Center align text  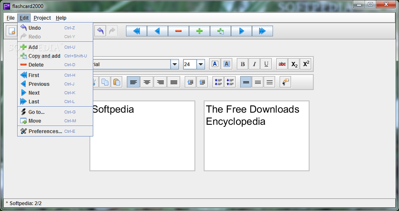(x=147, y=82)
